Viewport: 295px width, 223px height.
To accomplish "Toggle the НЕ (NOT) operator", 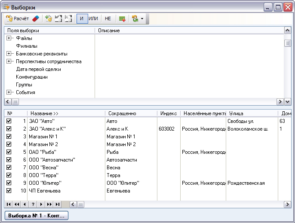I will point(108,18).
